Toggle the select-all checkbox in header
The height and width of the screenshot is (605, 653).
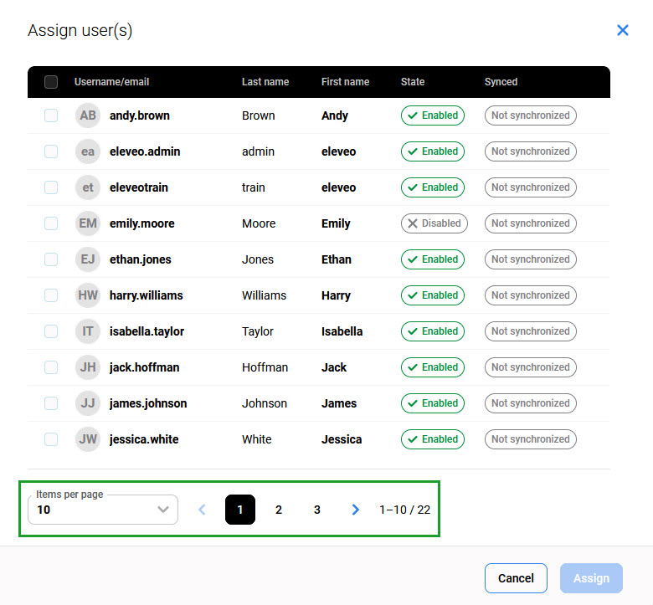click(51, 82)
